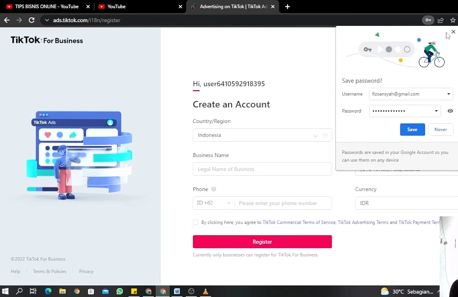This screenshot has width=458, height=297.
Task: Close the Save password popup
Action: pyautogui.click(x=453, y=32)
